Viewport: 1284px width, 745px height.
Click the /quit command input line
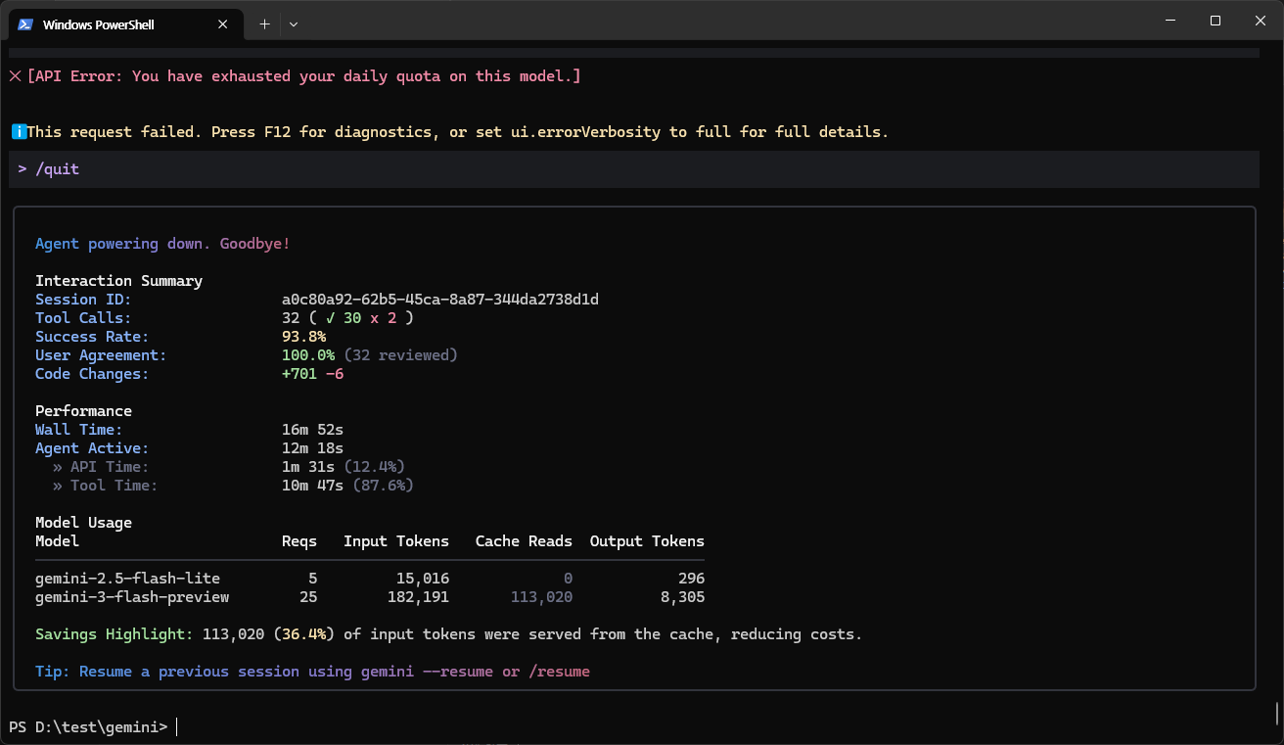coord(633,169)
